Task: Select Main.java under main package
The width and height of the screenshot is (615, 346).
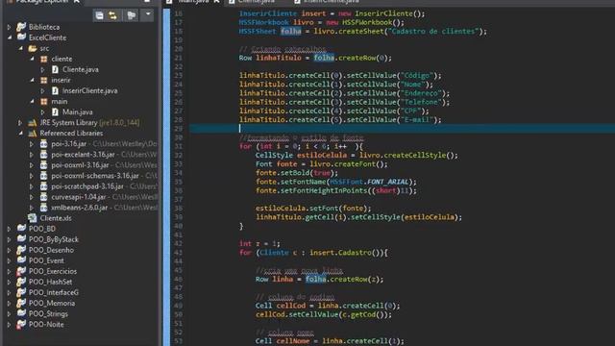Action: point(77,111)
